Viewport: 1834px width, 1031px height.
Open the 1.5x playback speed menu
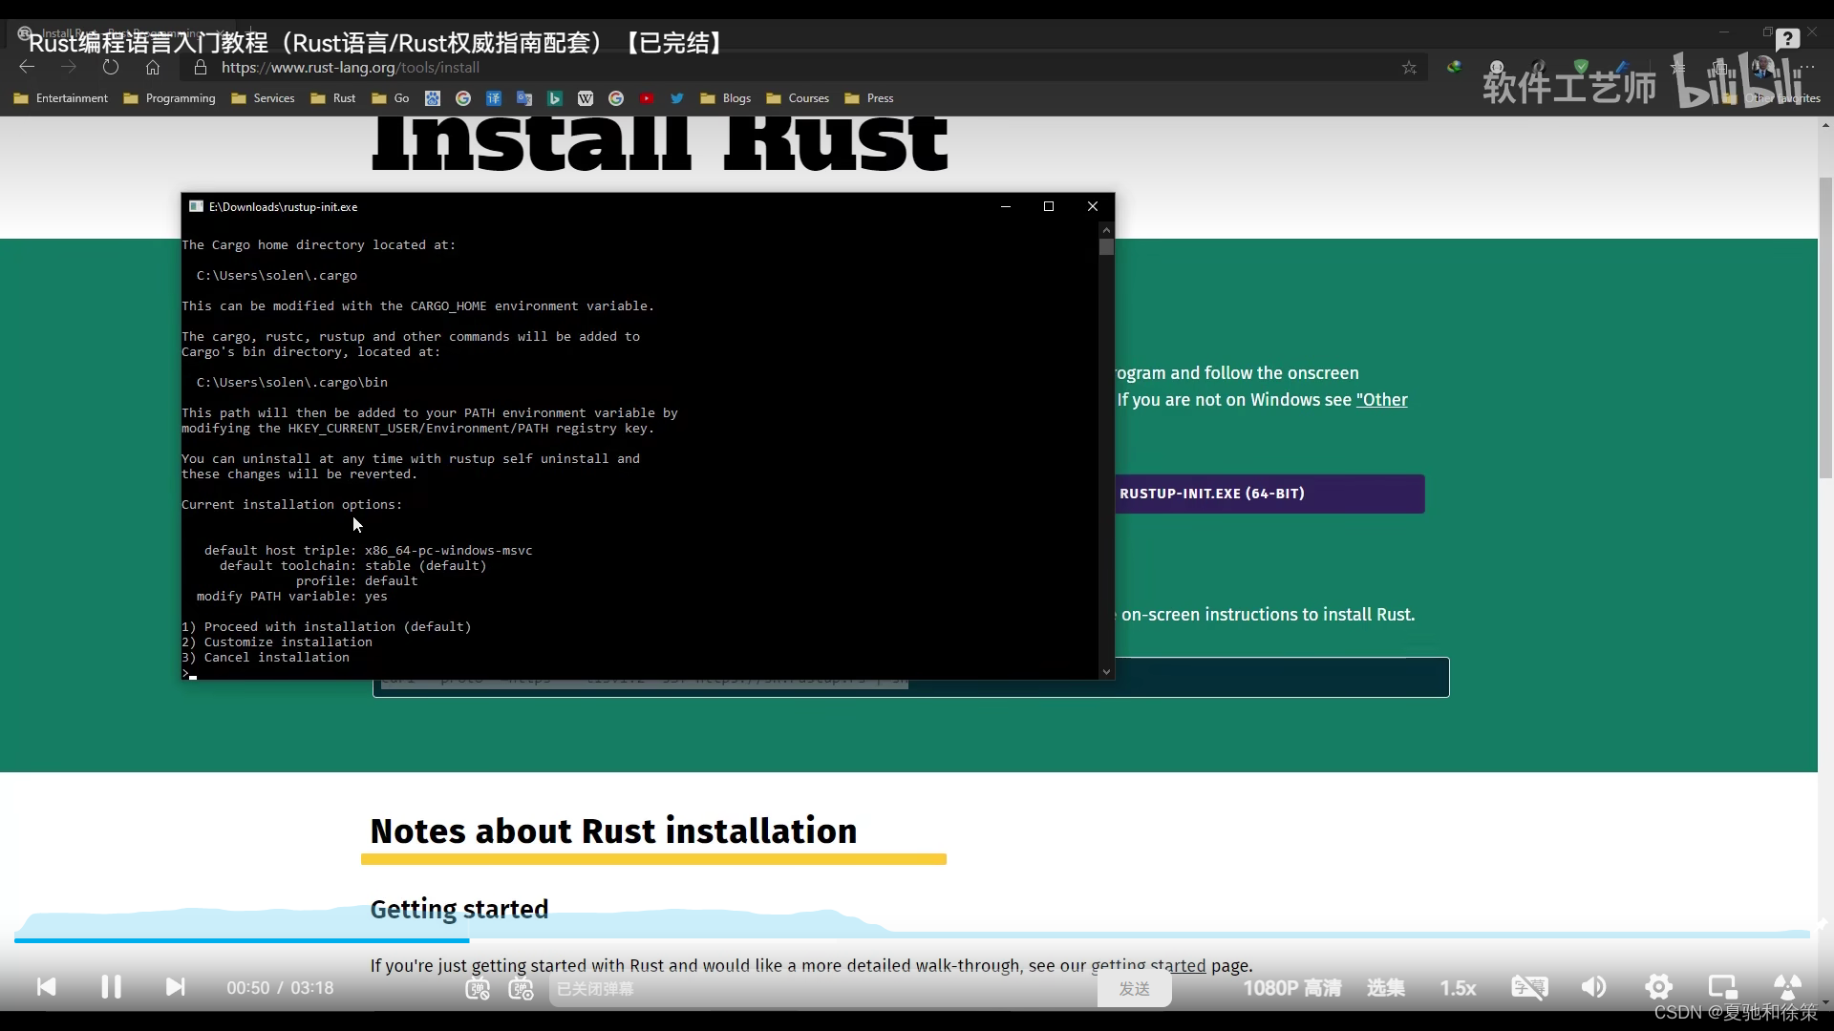click(1458, 988)
